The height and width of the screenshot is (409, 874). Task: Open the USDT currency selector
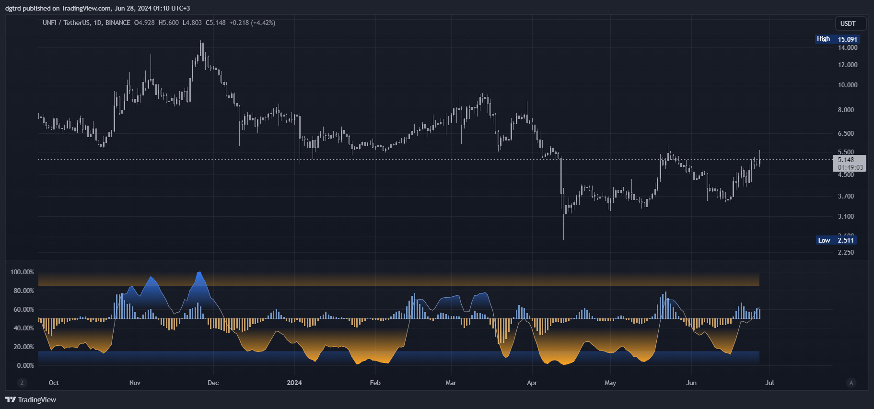[851, 23]
